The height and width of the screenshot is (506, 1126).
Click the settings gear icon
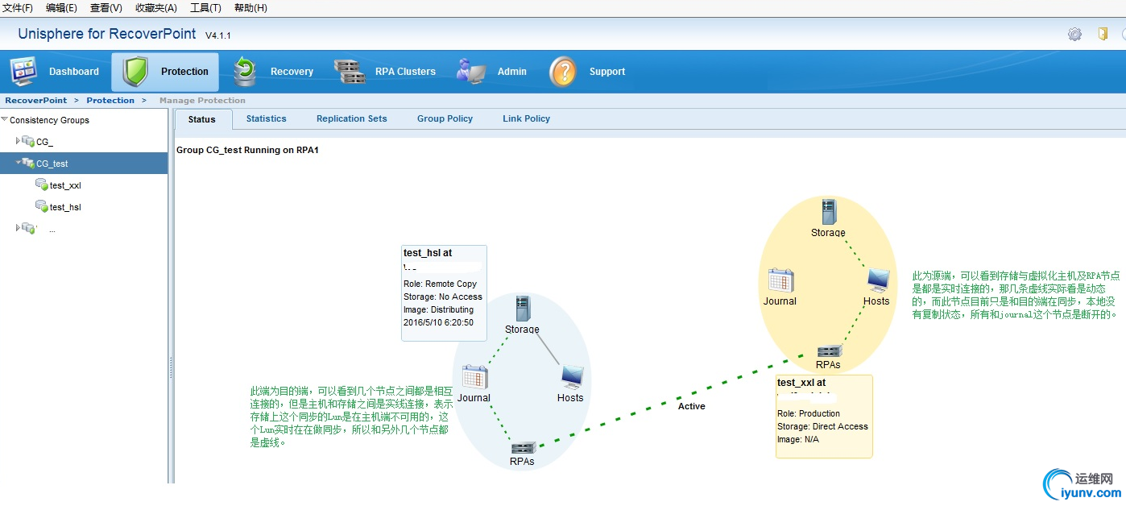point(1074,34)
